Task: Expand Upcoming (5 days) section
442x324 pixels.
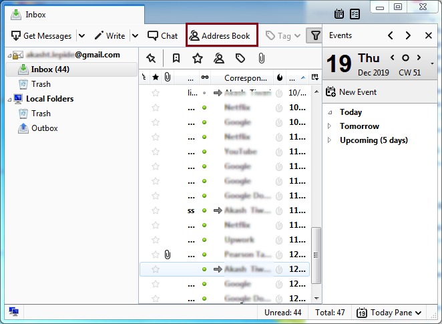Action: 329,140
